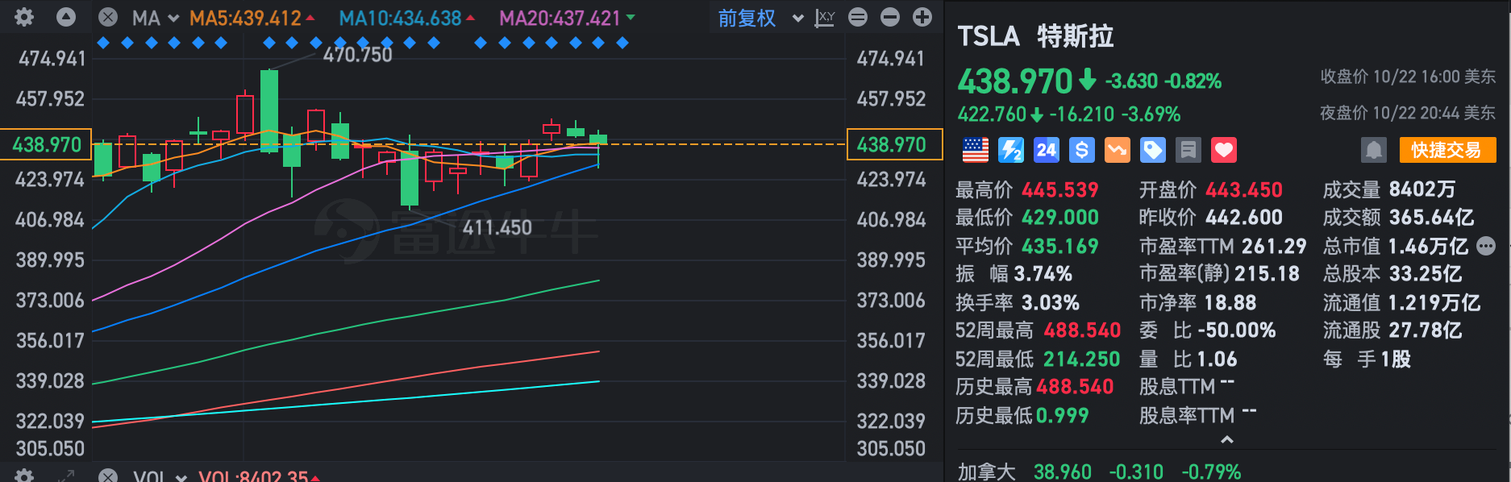Remove the MA indicator with its X
The height and width of the screenshot is (482, 1511).
click(108, 18)
